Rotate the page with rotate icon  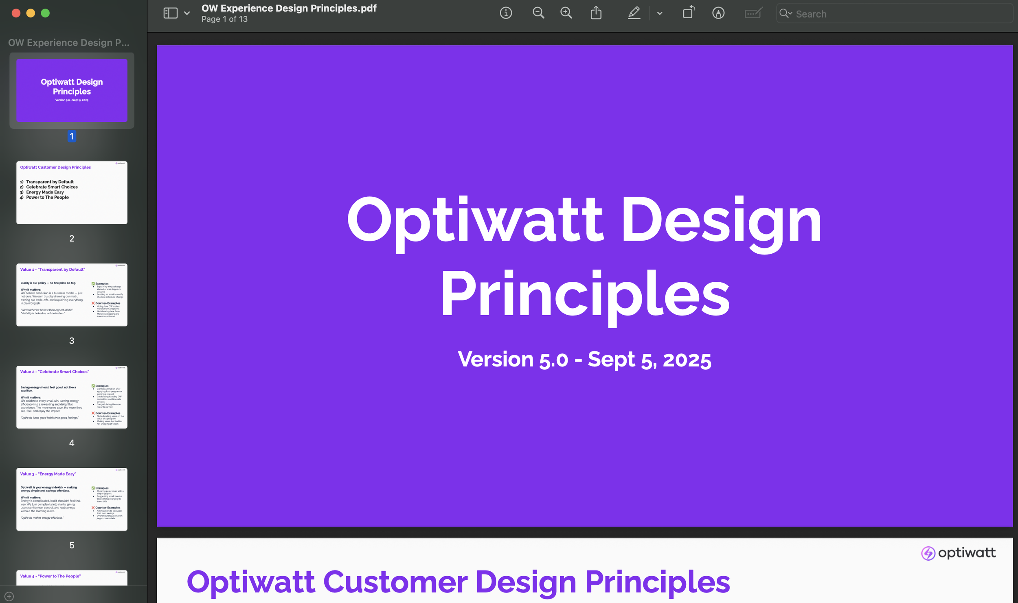(x=689, y=13)
